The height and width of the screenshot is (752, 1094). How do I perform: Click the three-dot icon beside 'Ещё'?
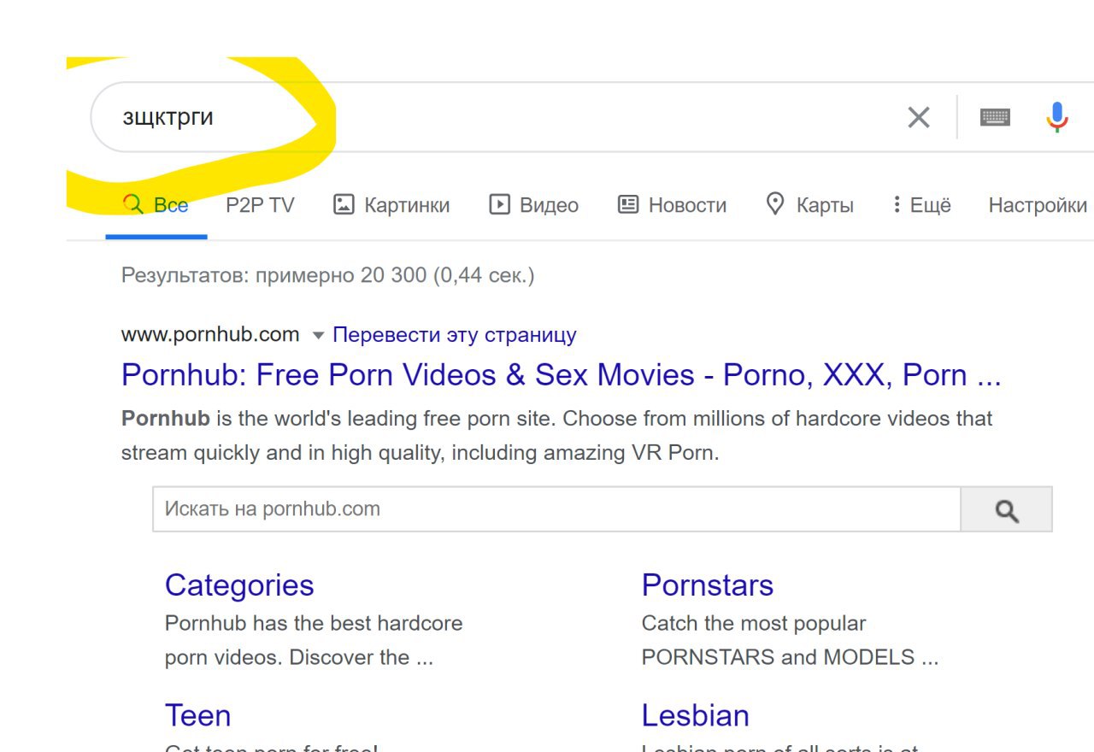point(897,204)
